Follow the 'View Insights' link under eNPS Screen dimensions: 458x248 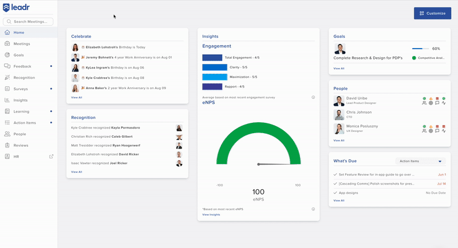pyautogui.click(x=211, y=214)
